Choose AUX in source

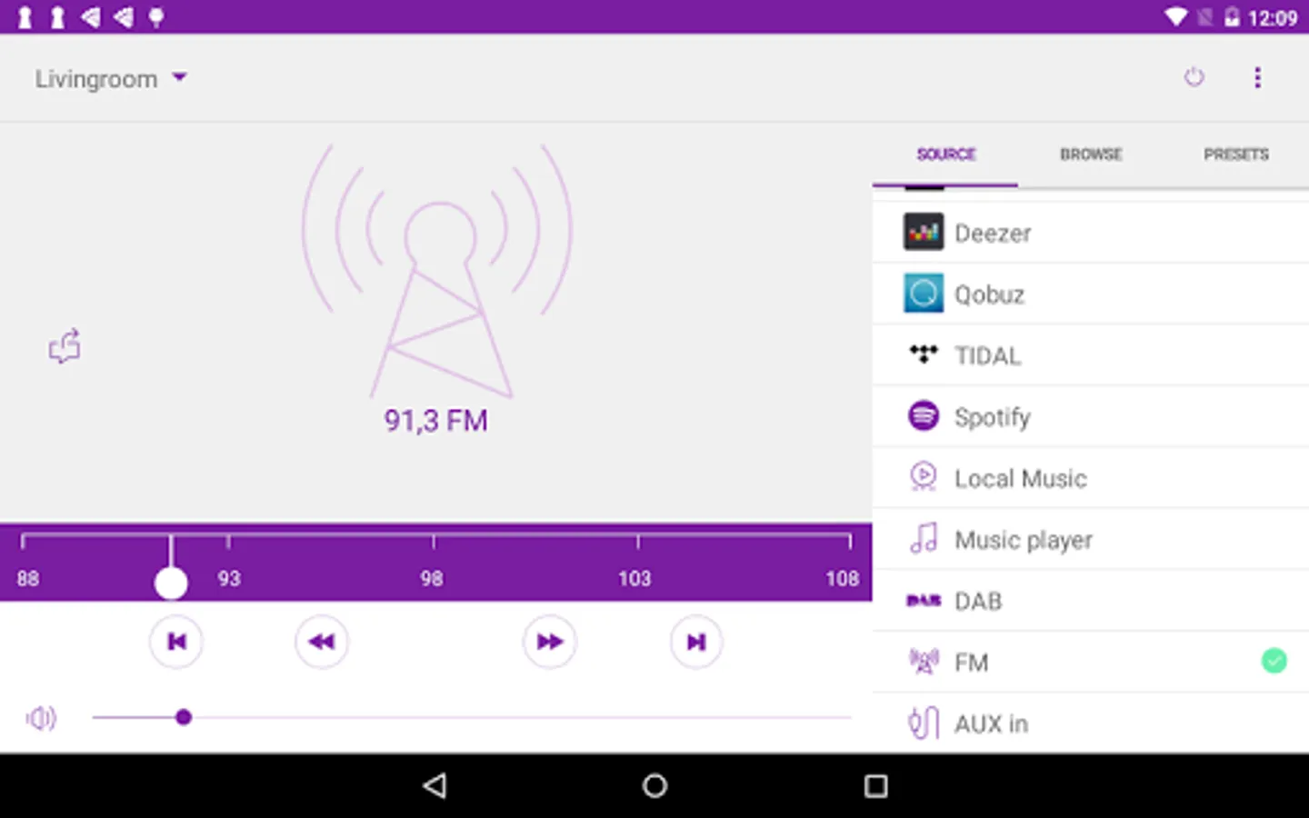coord(1091,723)
